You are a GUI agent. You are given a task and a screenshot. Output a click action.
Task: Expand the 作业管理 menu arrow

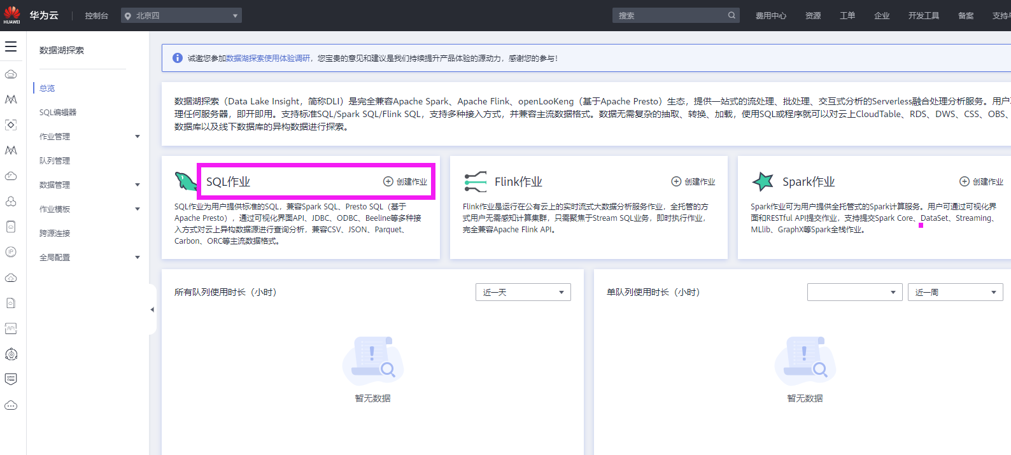click(138, 136)
